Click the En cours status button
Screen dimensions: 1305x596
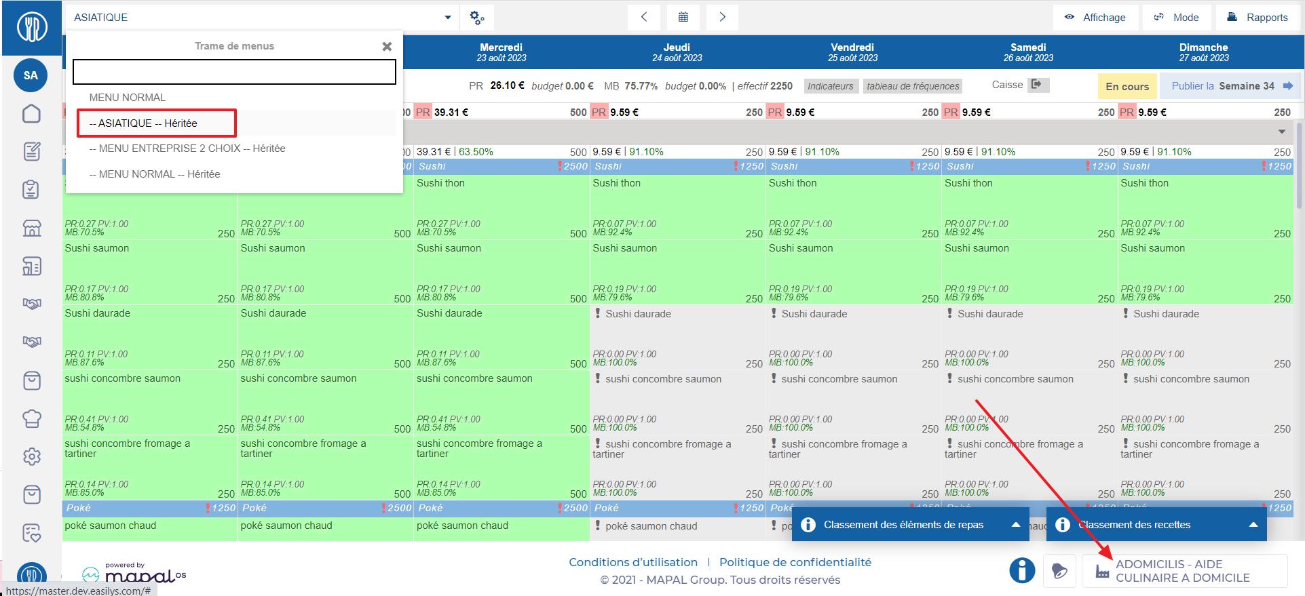click(1127, 86)
